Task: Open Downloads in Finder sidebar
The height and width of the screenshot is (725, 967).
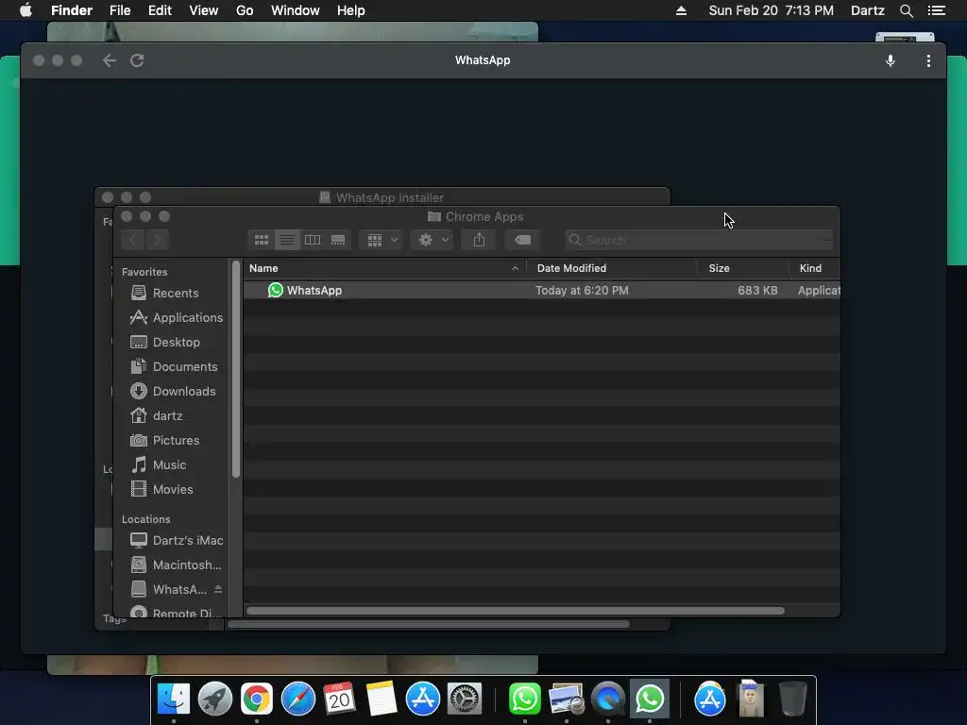Action: (x=174, y=392)
